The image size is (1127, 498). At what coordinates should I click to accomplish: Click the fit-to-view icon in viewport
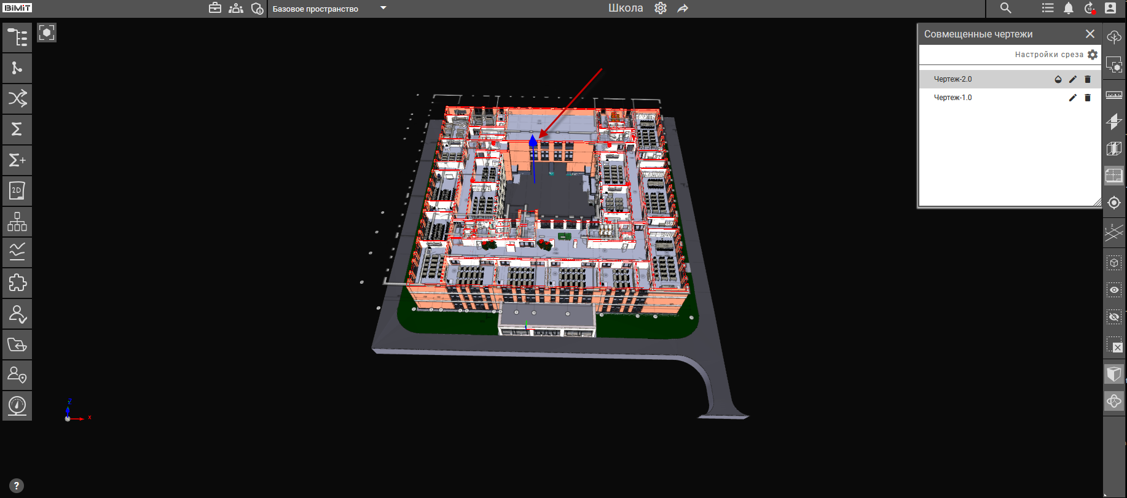(x=47, y=33)
